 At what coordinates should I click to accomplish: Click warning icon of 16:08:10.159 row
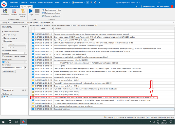click(x=33, y=80)
